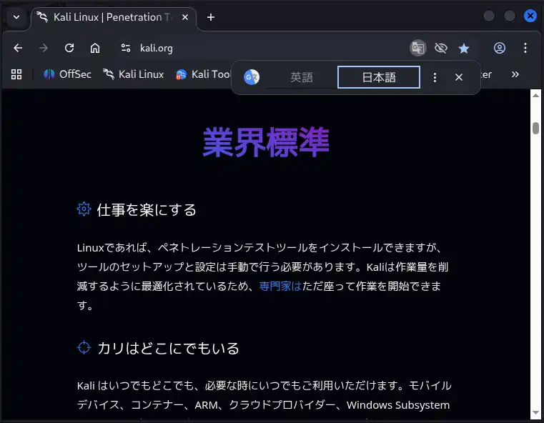Open translate popup options menu
544x423 pixels.
[435, 77]
